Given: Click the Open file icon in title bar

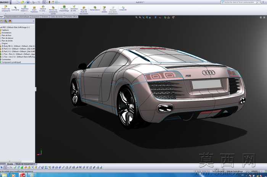Looking at the screenshot, I should [x=22, y=2].
